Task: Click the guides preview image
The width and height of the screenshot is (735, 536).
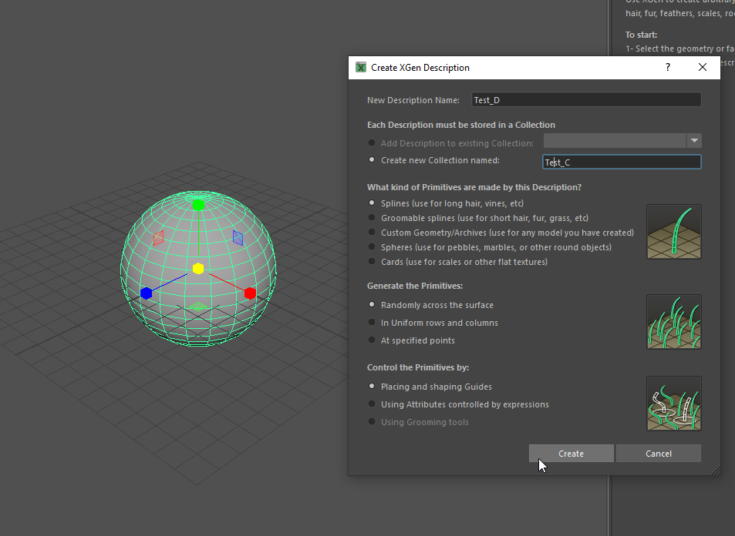Action: [673, 403]
